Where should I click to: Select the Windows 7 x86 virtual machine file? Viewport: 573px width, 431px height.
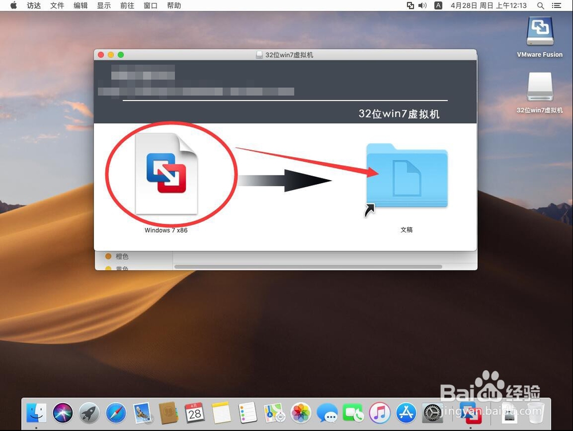click(x=166, y=174)
